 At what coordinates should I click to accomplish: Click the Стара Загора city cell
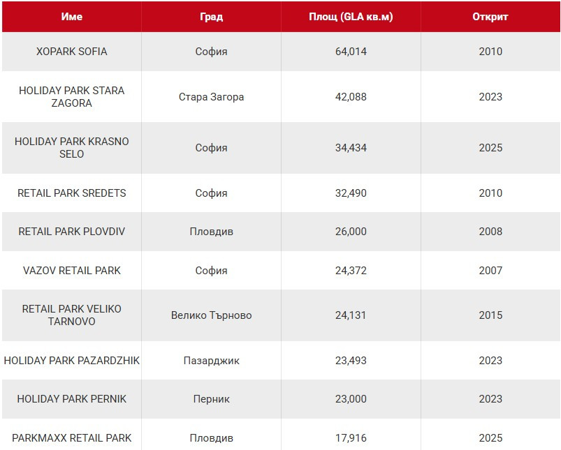[211, 97]
